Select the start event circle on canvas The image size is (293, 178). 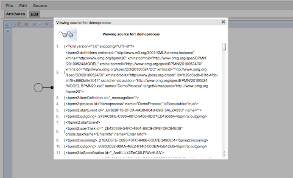coord(38,88)
